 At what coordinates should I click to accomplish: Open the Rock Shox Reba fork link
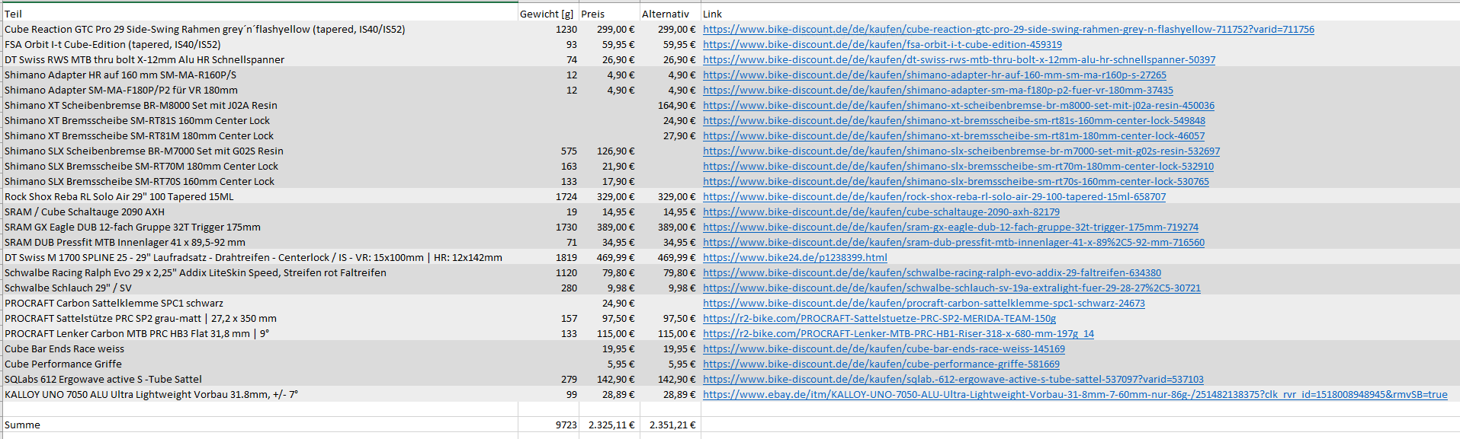coord(934,197)
